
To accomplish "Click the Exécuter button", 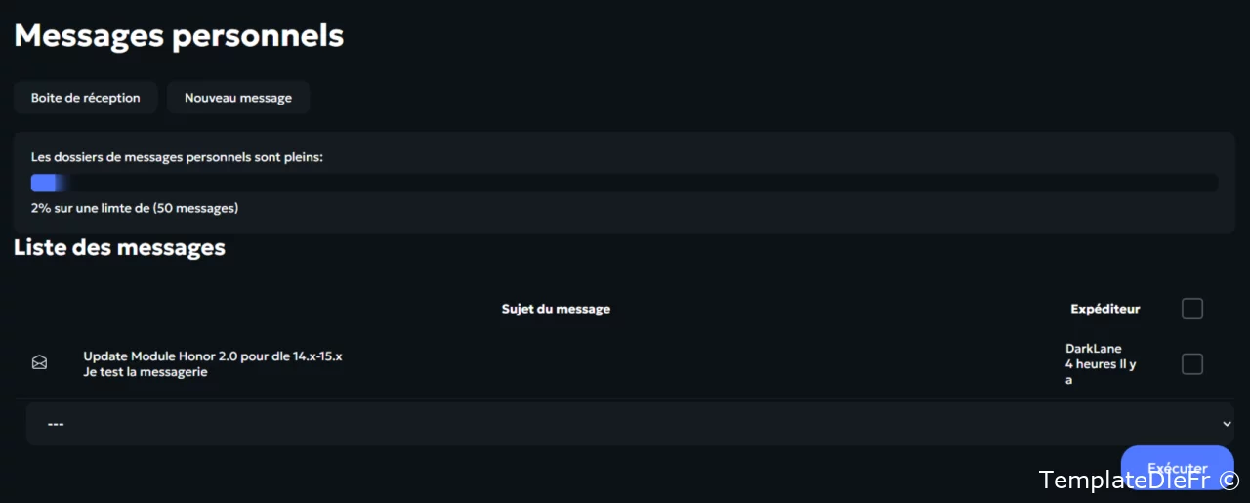I will coord(1177,468).
